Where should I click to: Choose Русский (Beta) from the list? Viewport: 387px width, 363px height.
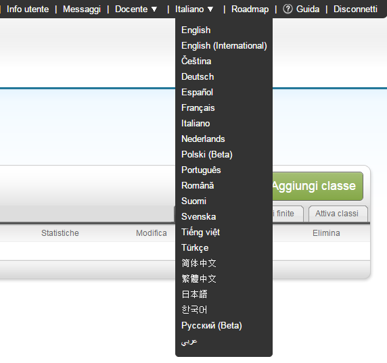(x=212, y=326)
